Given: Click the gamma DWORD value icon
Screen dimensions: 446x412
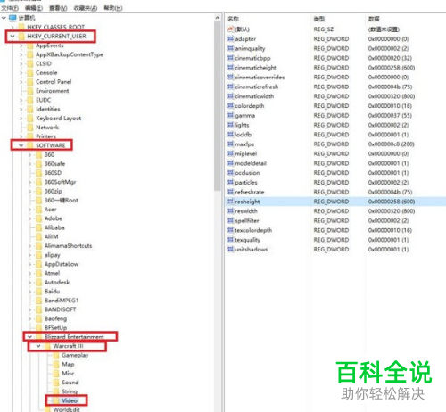Looking at the screenshot, I should [230, 115].
